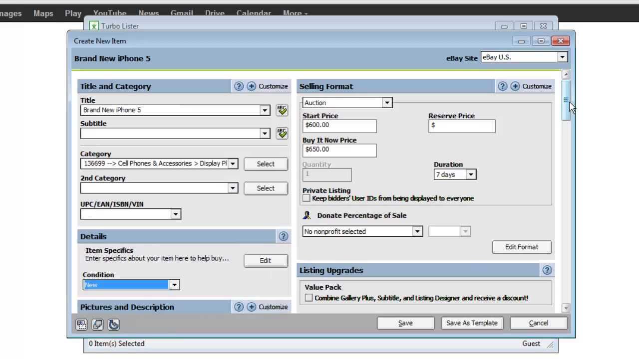Open help for Pictures and Description section
The image size is (639, 359).
click(x=239, y=307)
